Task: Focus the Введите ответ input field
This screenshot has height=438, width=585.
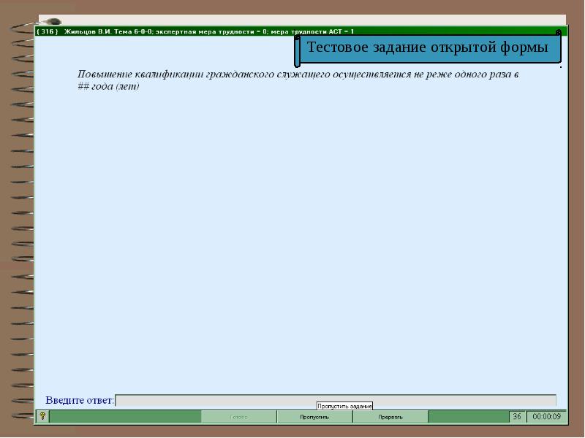Action: click(336, 400)
